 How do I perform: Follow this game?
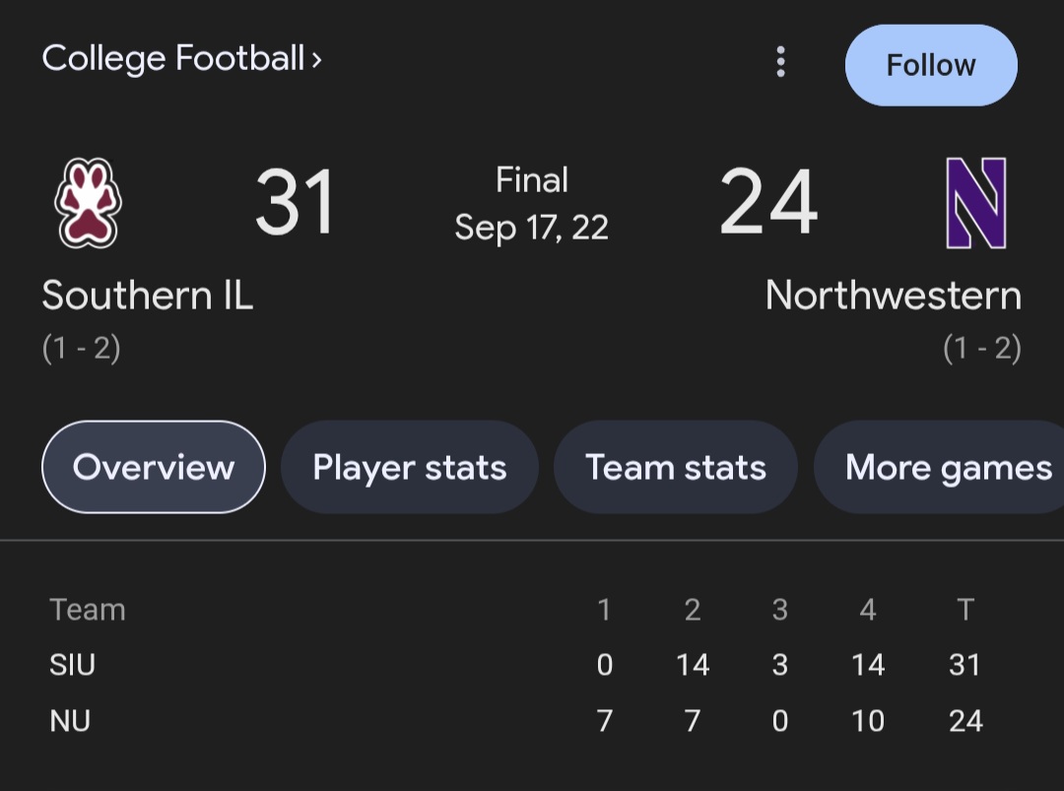tap(930, 65)
